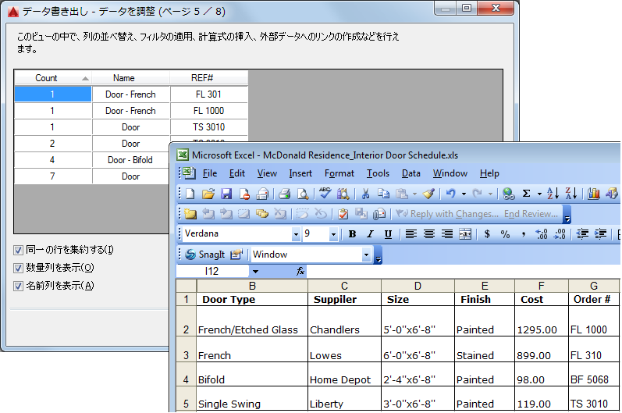Click the Merge and Center icon
The width and height of the screenshot is (622, 413).
[465, 234]
